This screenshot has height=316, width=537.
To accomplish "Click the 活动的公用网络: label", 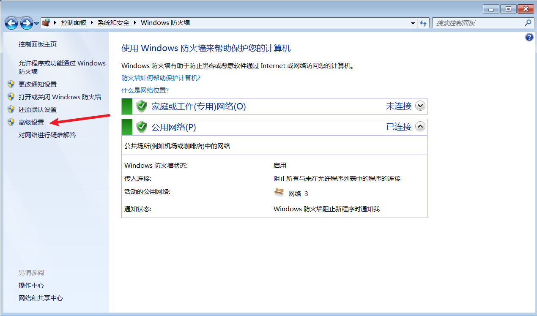I will (x=147, y=191).
